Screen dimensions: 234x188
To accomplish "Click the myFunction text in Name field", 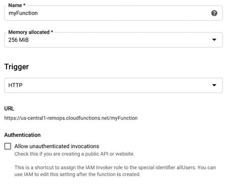I will click(x=23, y=13).
